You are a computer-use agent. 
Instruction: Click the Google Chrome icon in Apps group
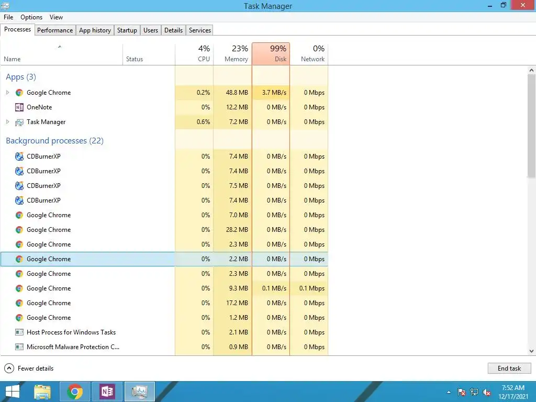(x=19, y=93)
